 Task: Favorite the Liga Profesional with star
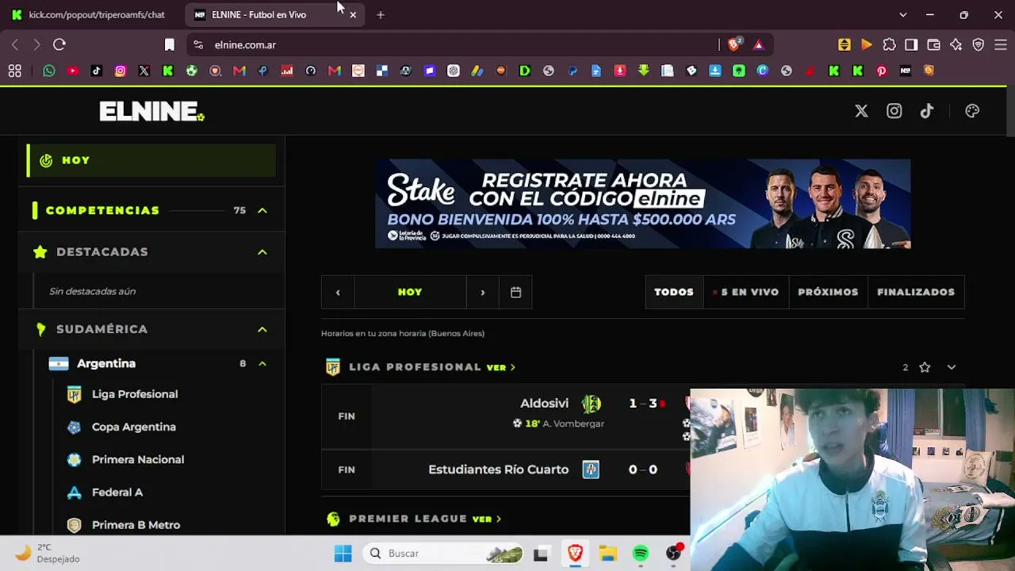[925, 367]
